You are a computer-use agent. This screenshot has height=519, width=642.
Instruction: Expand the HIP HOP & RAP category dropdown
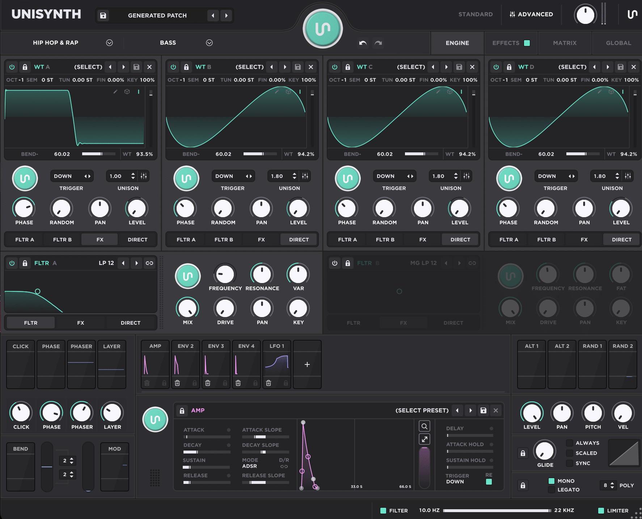coord(110,43)
